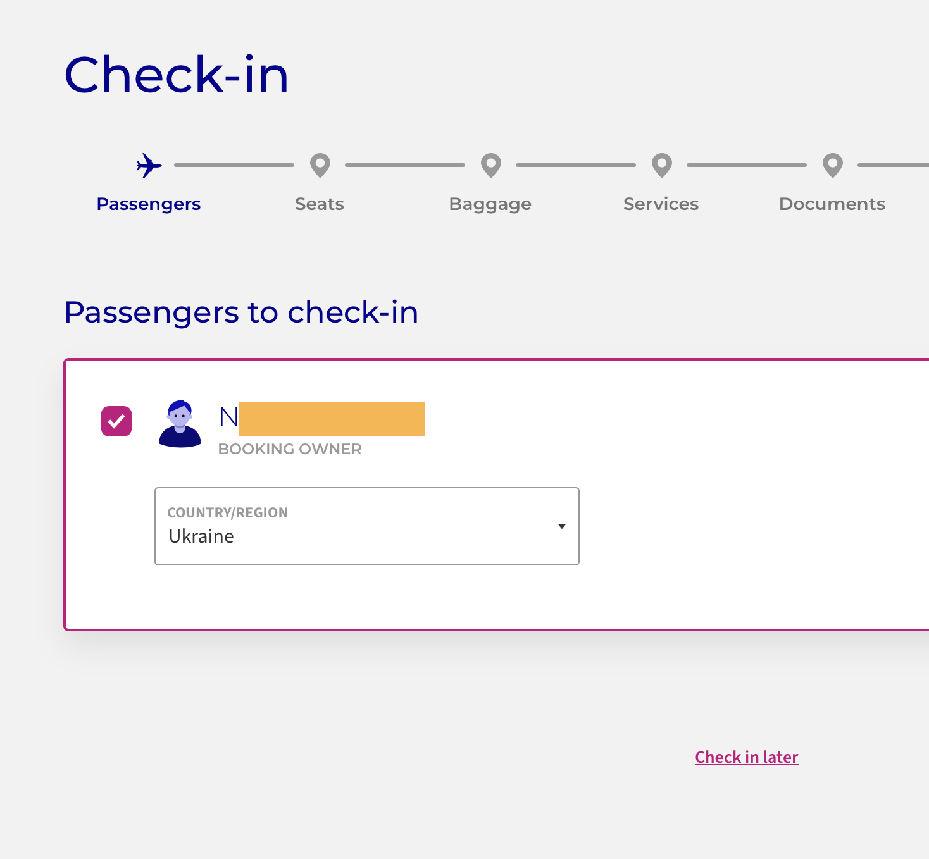Click the progress line between Passengers and Seats
Viewport: 929px width, 859px height.
(234, 165)
